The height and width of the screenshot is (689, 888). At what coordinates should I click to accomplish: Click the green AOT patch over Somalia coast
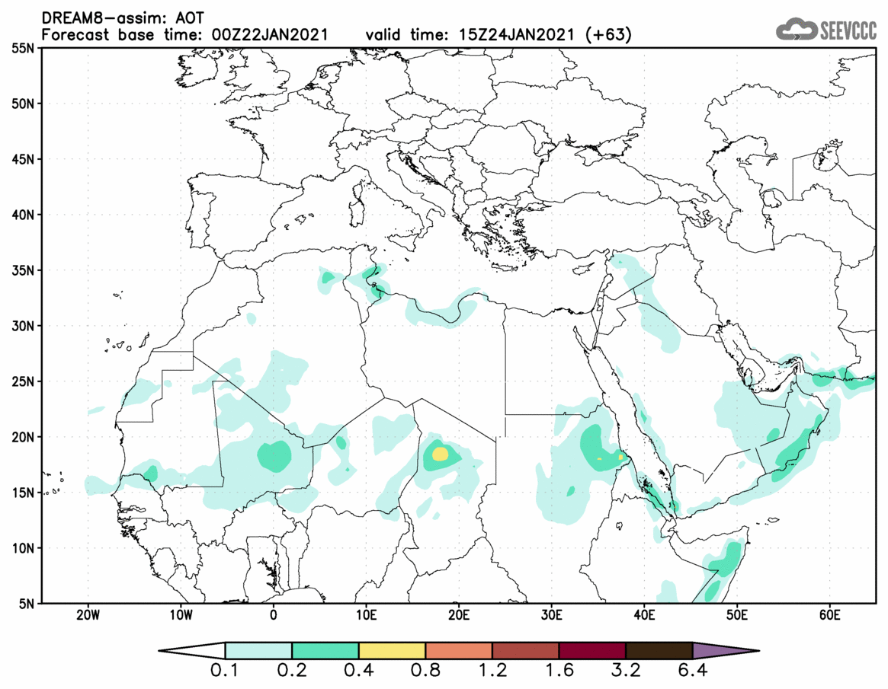coord(726,560)
